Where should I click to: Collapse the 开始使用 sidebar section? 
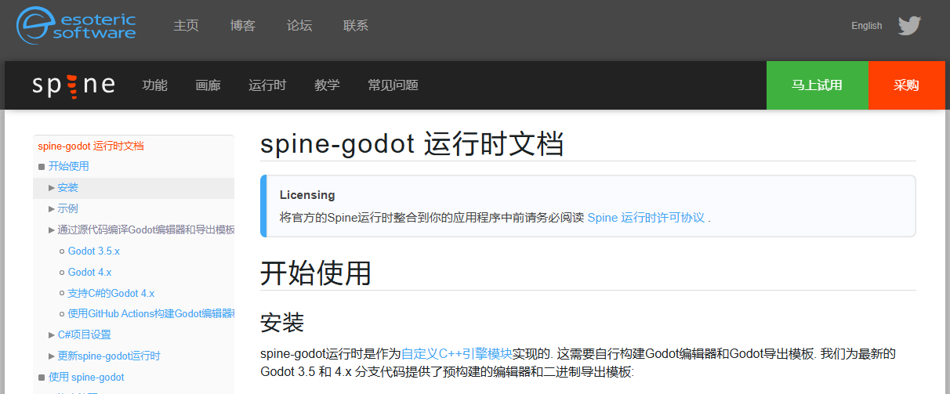[42, 166]
